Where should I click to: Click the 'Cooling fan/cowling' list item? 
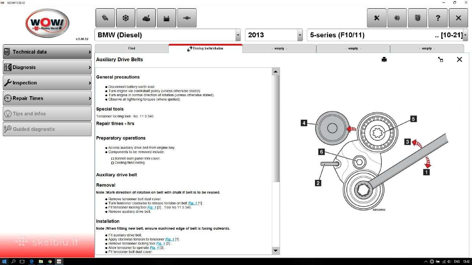coord(130,163)
